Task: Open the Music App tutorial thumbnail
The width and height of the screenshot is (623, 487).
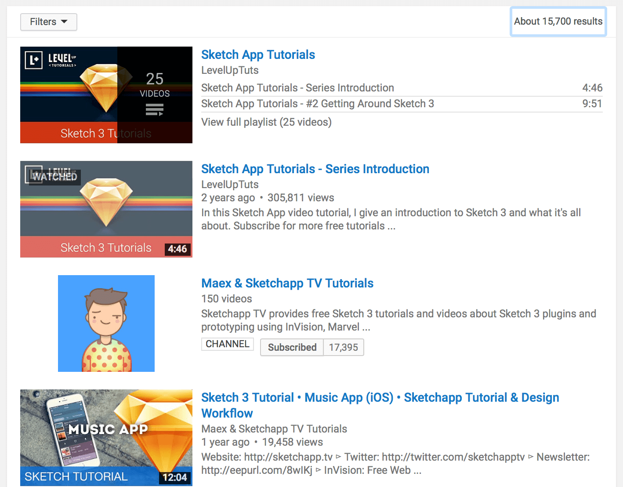Action: pos(106,437)
